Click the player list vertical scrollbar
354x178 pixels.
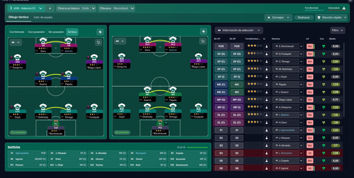point(344,79)
